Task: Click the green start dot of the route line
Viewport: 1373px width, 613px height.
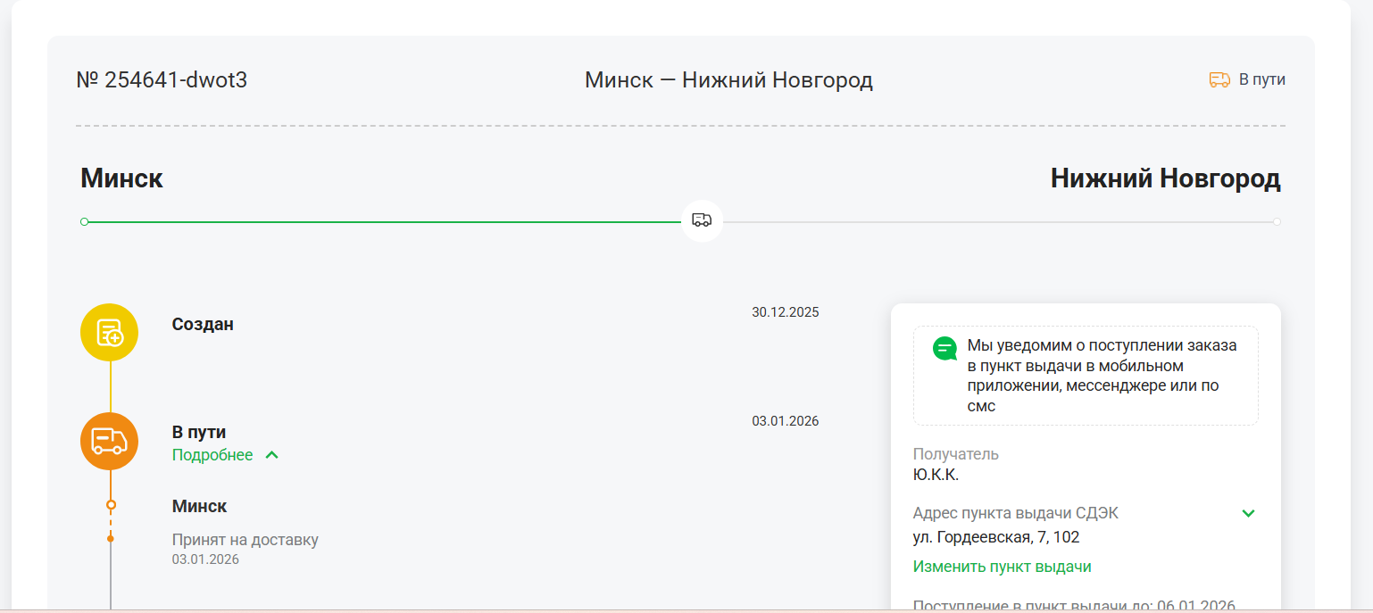Action: (x=84, y=221)
